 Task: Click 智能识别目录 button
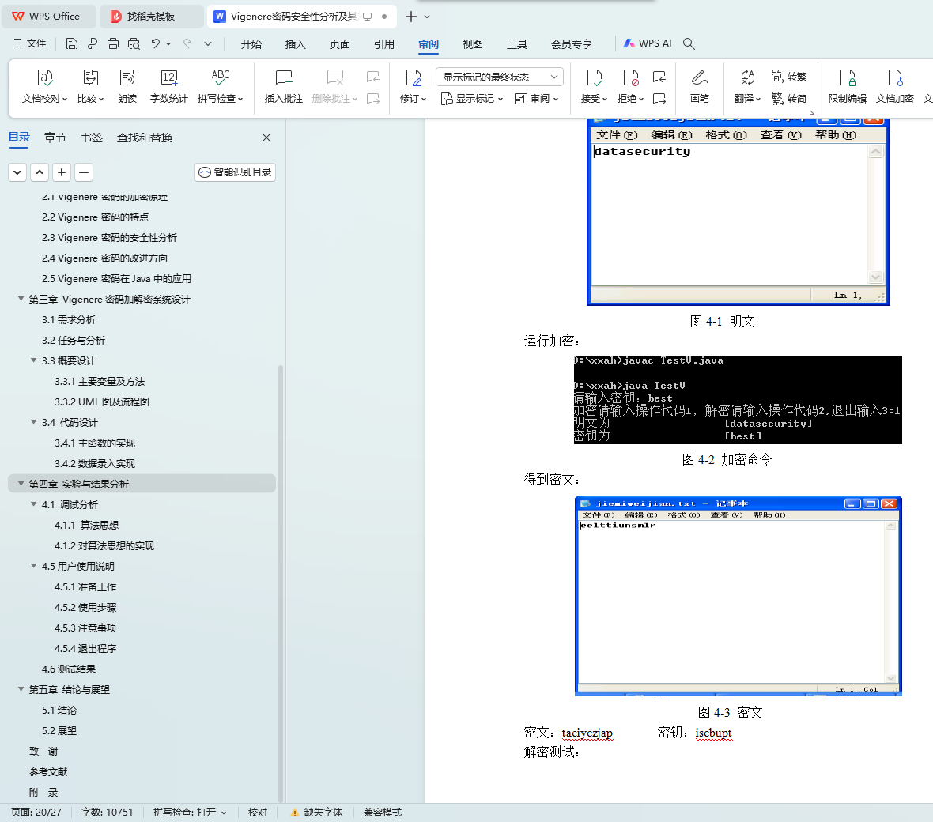tap(235, 172)
